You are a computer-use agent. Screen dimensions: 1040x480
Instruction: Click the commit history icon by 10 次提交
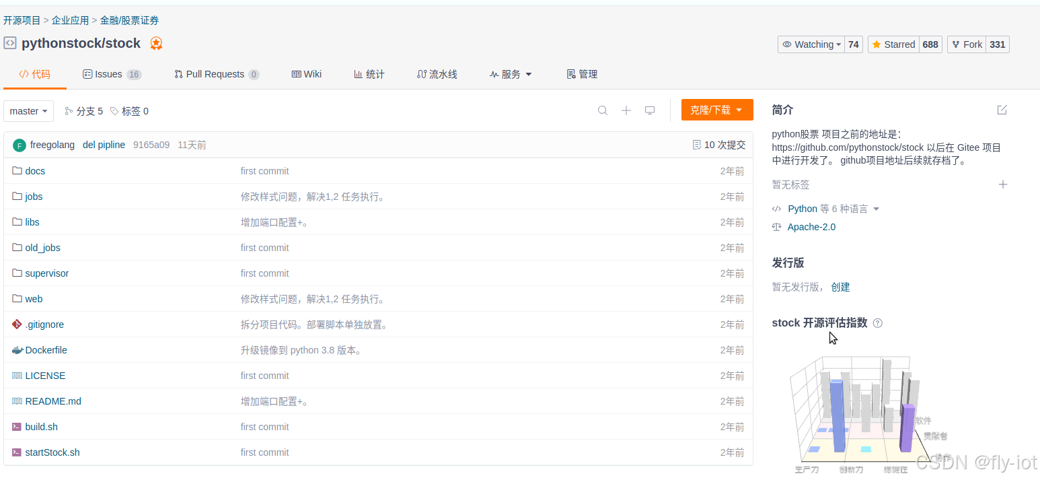pos(697,145)
